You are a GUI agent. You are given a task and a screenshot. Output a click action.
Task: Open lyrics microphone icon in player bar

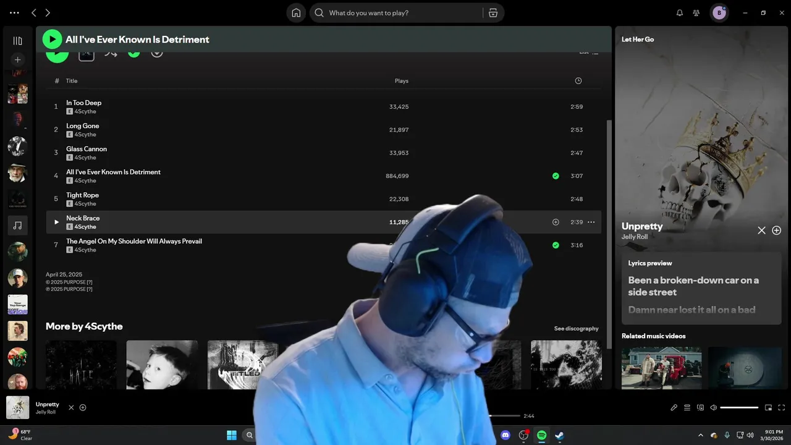674,408
